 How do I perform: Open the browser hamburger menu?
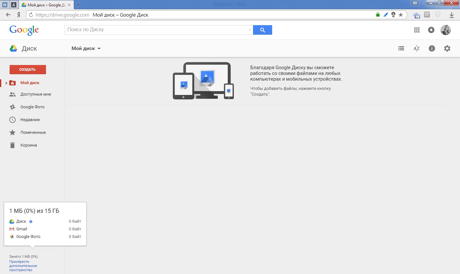[x=415, y=3]
